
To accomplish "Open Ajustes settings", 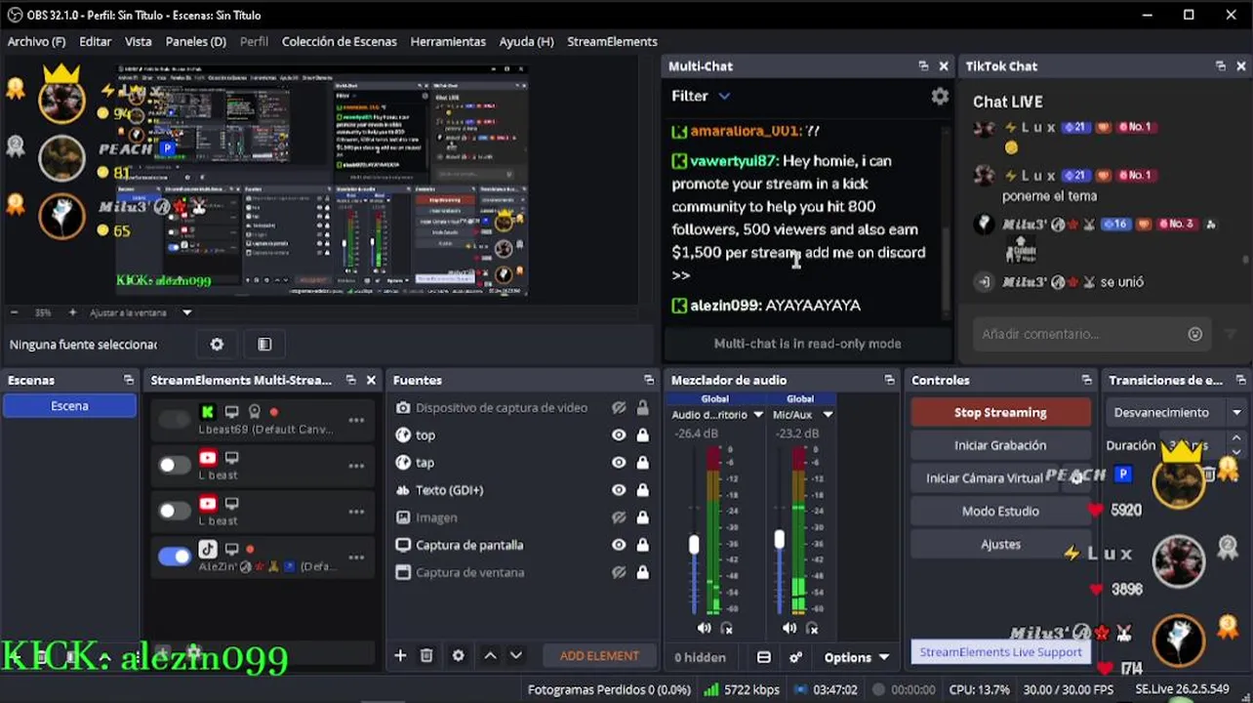I will pyautogui.click(x=1000, y=544).
